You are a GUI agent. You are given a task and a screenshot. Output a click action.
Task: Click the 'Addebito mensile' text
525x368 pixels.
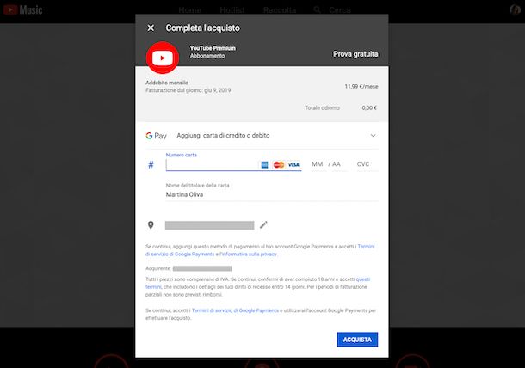167,83
